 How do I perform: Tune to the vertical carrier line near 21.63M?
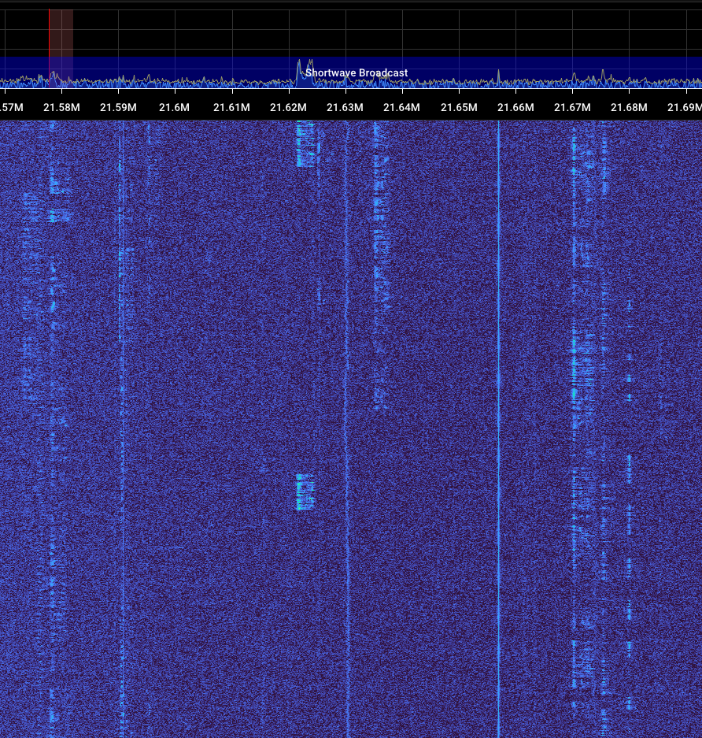tap(346, 394)
